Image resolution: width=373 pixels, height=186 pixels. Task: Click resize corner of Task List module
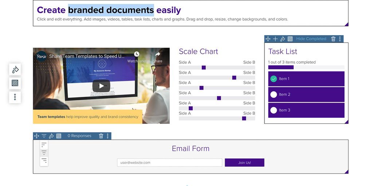347,122
